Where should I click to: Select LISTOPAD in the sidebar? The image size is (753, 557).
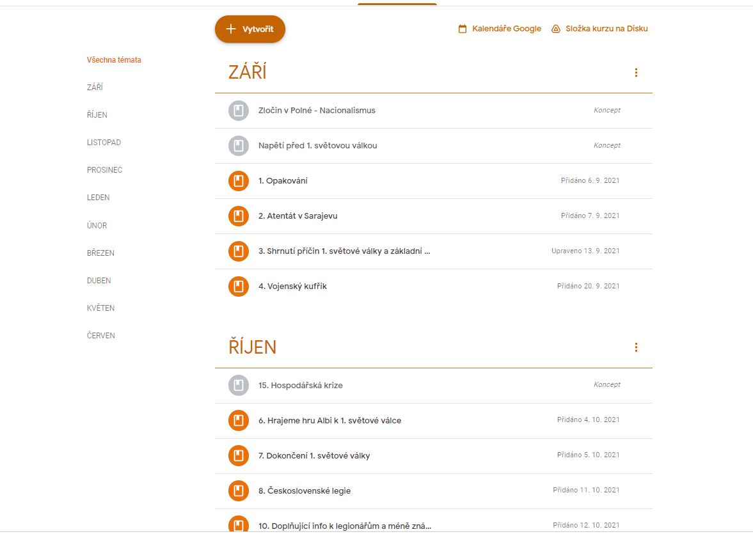(104, 143)
